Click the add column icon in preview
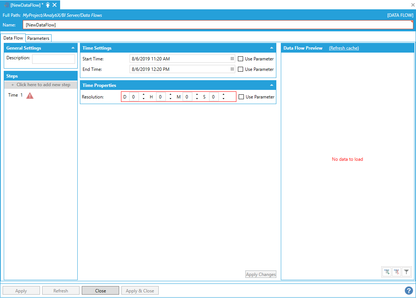Image resolution: width=416 pixels, height=298 pixels. click(387, 272)
